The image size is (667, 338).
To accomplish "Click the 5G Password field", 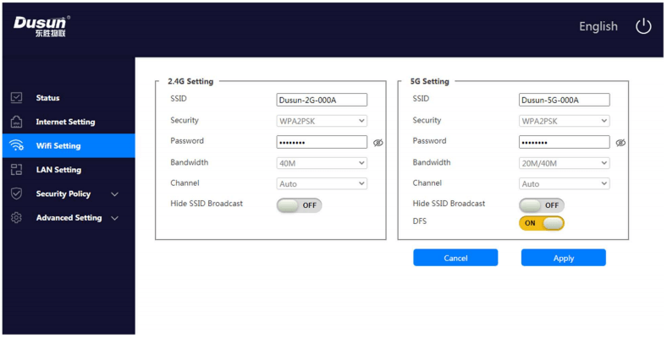I will [564, 142].
